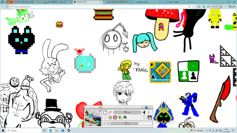The width and height of the screenshot is (237, 133).
Task: Click the Suchen taskbar search box
Action: pyautogui.click(x=24, y=130)
